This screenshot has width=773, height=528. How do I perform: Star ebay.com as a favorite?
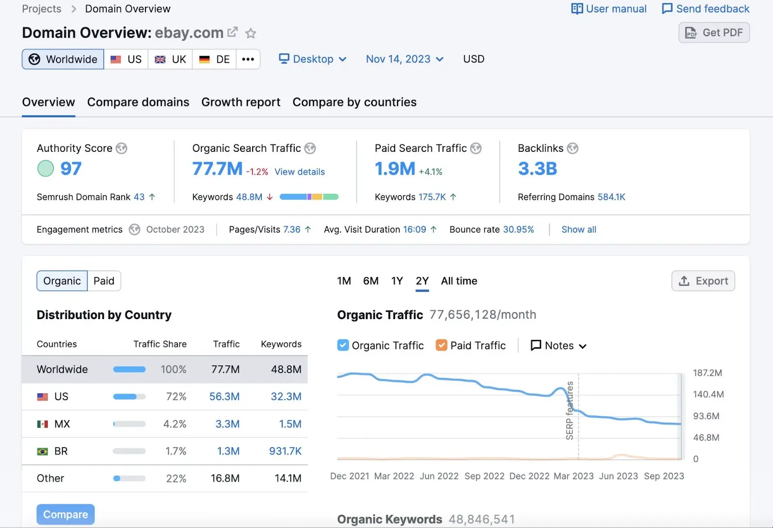[x=250, y=33]
